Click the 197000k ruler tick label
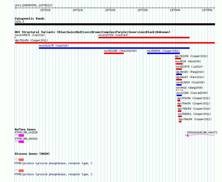The width and height of the screenshot is (222, 182). tap(45, 10)
